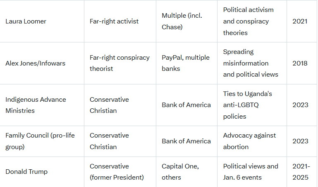Click the Indigenous Advance Ministries cell
The height and width of the screenshot is (187, 318).
coord(36,105)
